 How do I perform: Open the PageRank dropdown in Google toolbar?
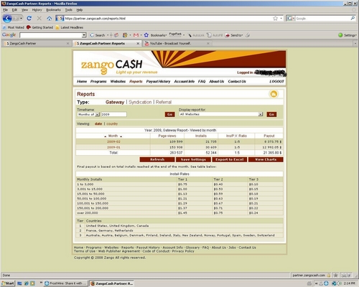pyautogui.click(x=184, y=35)
